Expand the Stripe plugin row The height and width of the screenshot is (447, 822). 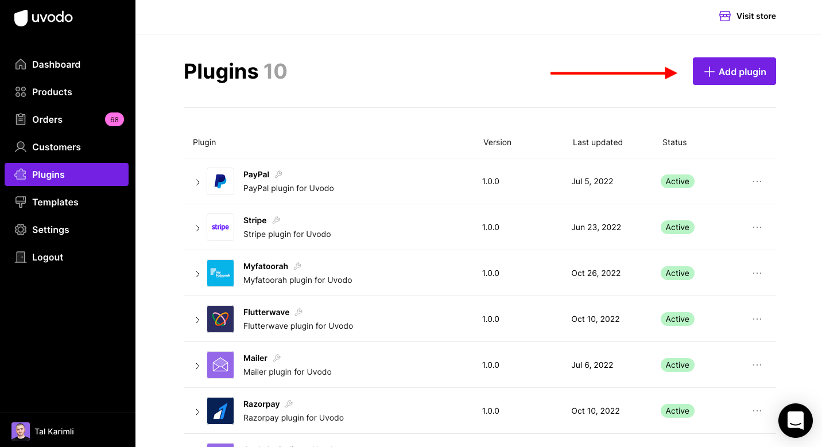197,228
